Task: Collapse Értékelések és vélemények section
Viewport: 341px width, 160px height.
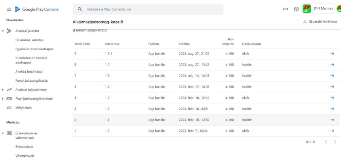Action: pos(3,133)
